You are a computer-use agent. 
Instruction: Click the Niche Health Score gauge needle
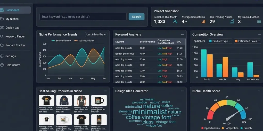(x=234, y=115)
